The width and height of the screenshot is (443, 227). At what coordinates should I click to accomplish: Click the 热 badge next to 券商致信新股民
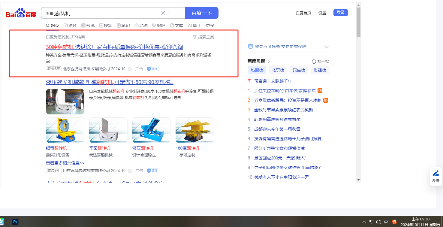tap(326, 100)
